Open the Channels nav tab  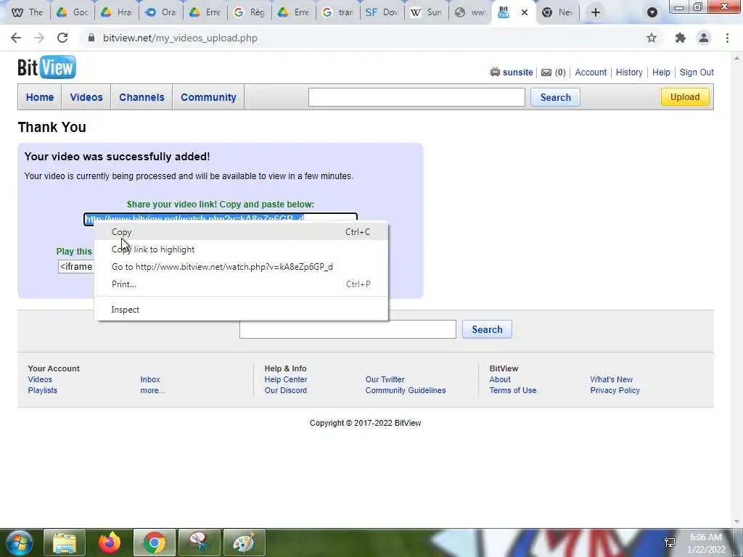coord(141,97)
